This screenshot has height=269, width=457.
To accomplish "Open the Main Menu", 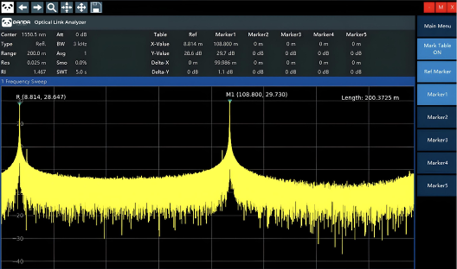I will (x=436, y=26).
